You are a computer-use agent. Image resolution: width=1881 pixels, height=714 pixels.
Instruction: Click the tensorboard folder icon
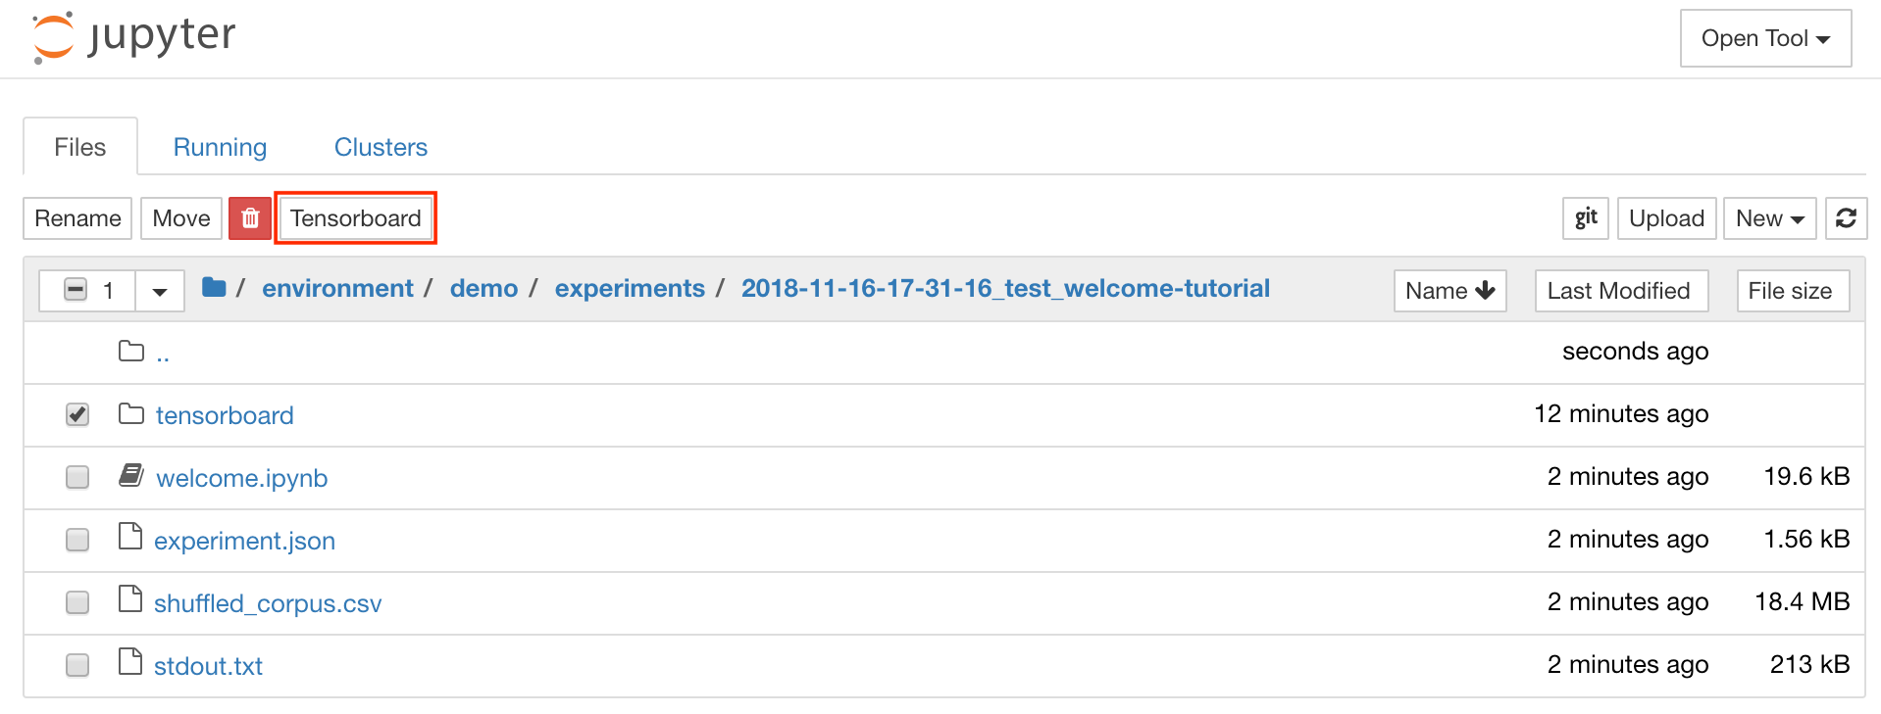tap(131, 414)
